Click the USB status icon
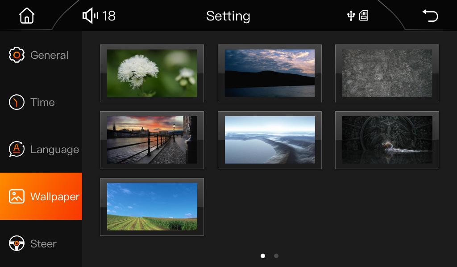 click(x=351, y=16)
